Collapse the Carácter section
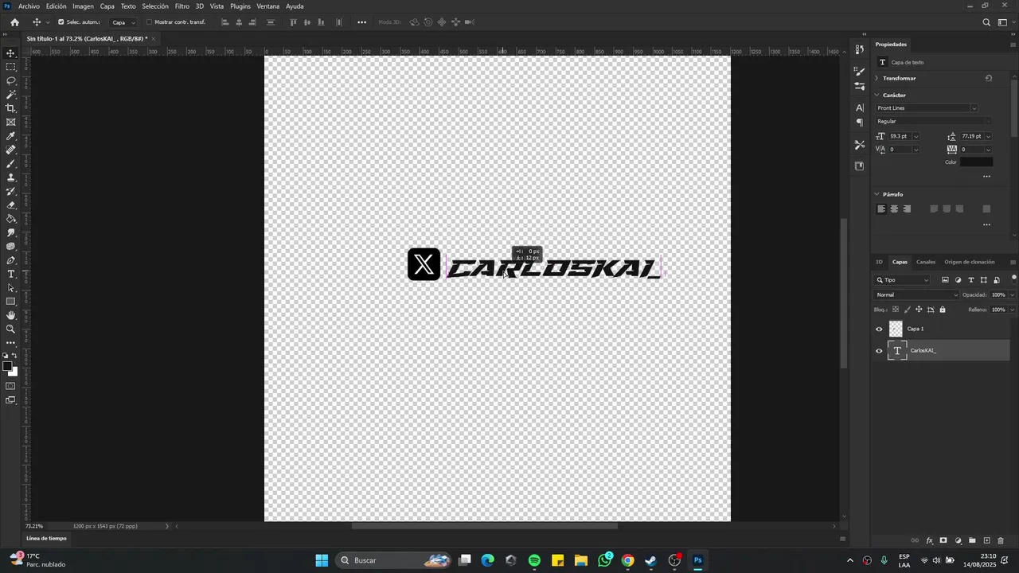 click(876, 95)
